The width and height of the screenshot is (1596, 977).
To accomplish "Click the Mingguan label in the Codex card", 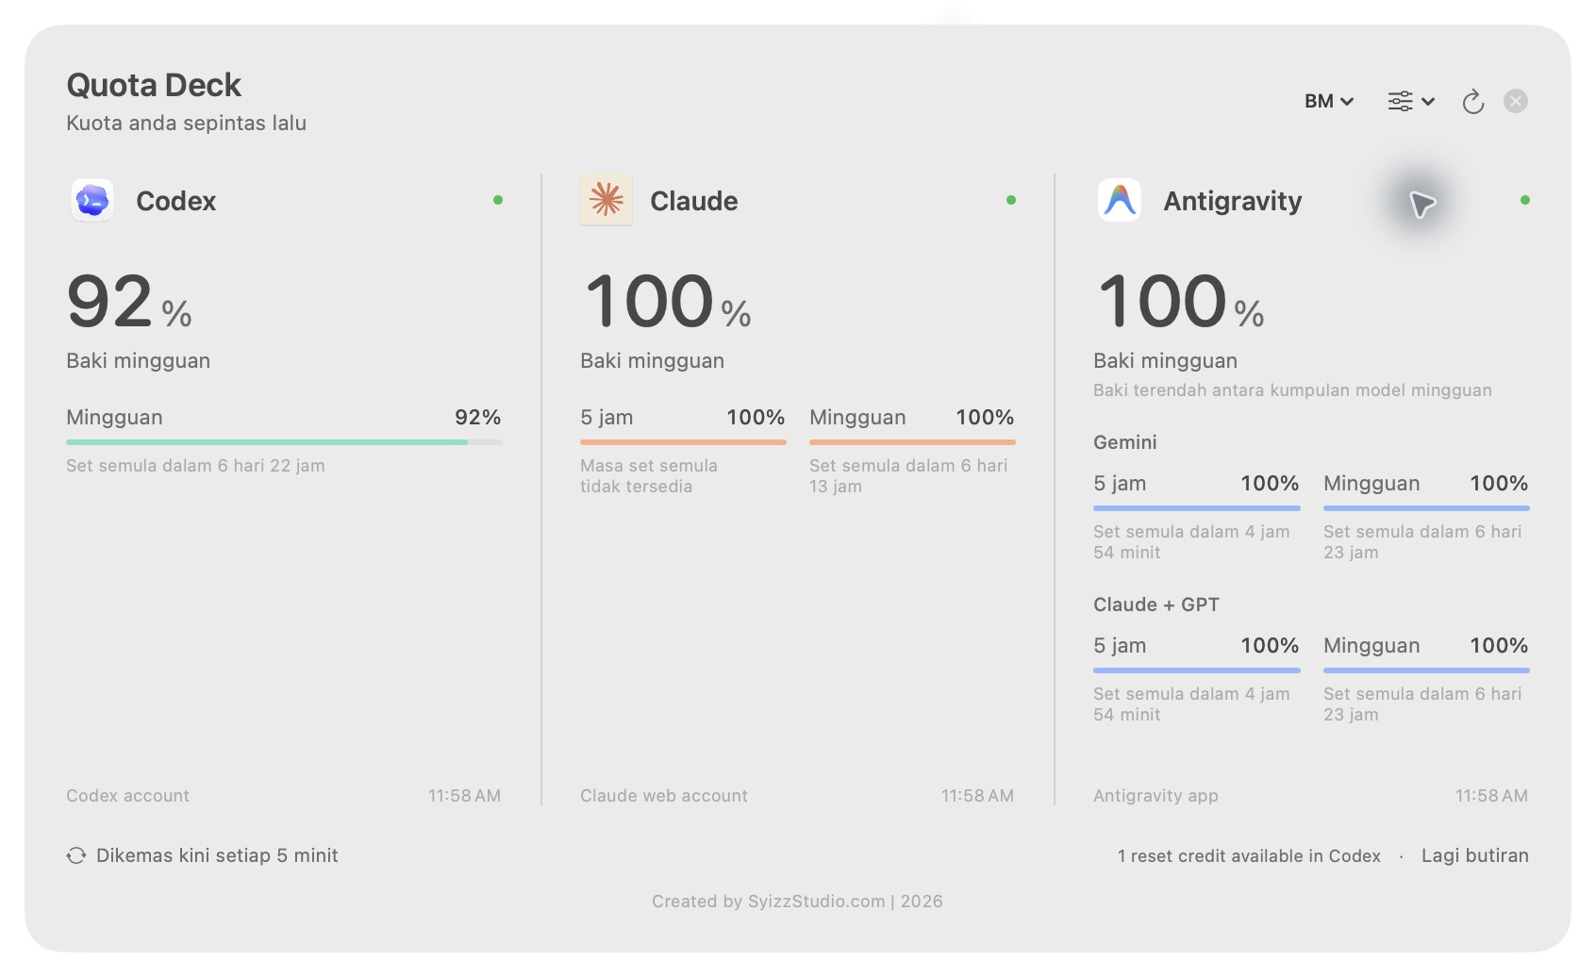I will (x=114, y=417).
